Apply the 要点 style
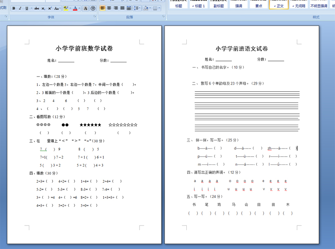Screen dimensions: 335x249 [x=259, y=4]
